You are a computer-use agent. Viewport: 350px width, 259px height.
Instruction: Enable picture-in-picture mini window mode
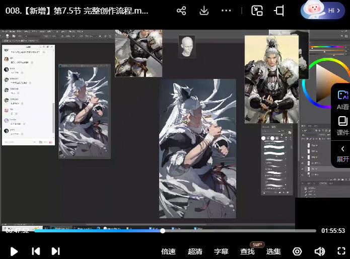tap(257, 11)
